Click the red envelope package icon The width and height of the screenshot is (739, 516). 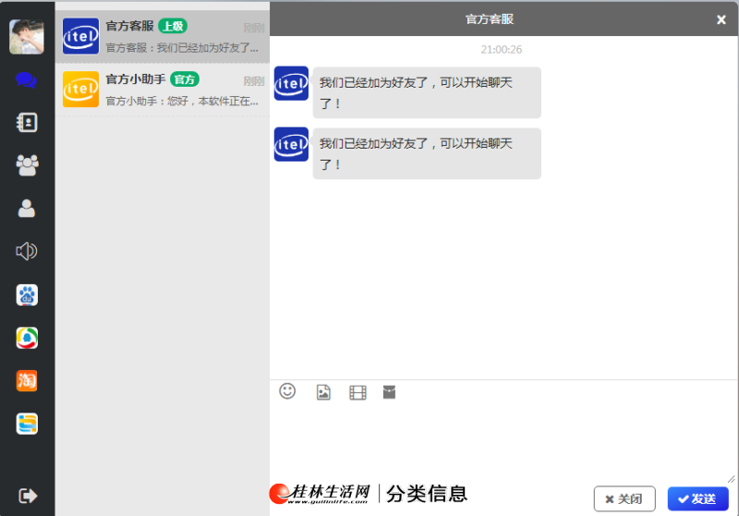pos(389,391)
